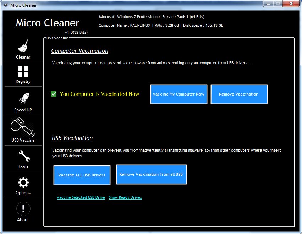The image size is (302, 234).
Task: Click Vaccine My Computer Now button
Action: coord(179,94)
